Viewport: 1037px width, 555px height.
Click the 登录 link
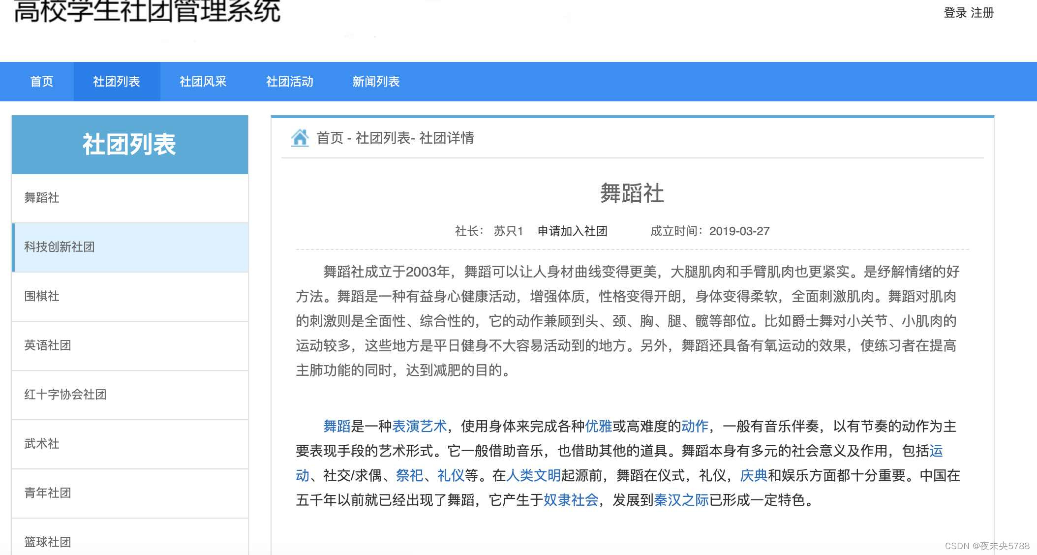(955, 13)
